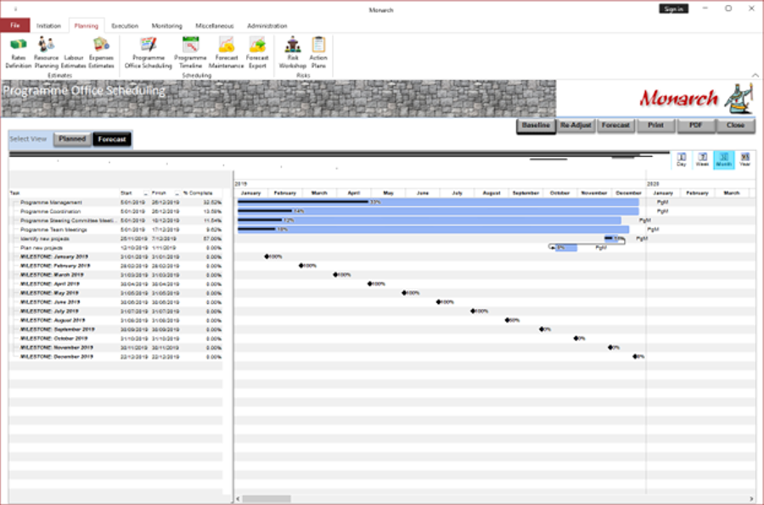
Task: Open the Forecast Export tool
Action: [257, 53]
